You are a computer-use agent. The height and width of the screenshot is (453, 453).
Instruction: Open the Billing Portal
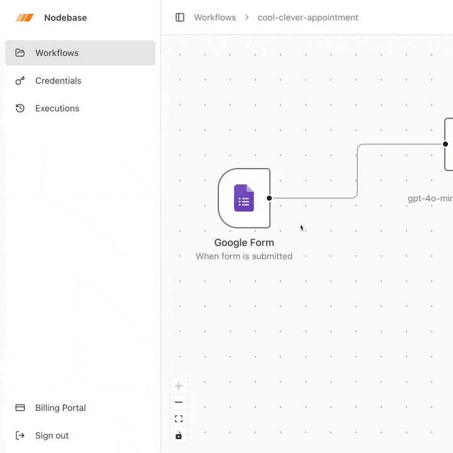(x=80, y=408)
